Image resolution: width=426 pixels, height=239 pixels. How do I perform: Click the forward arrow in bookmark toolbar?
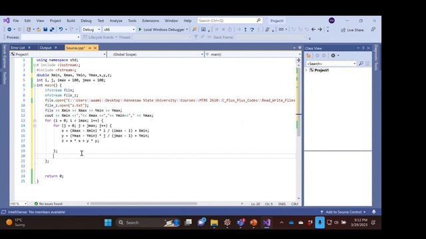(319, 29)
